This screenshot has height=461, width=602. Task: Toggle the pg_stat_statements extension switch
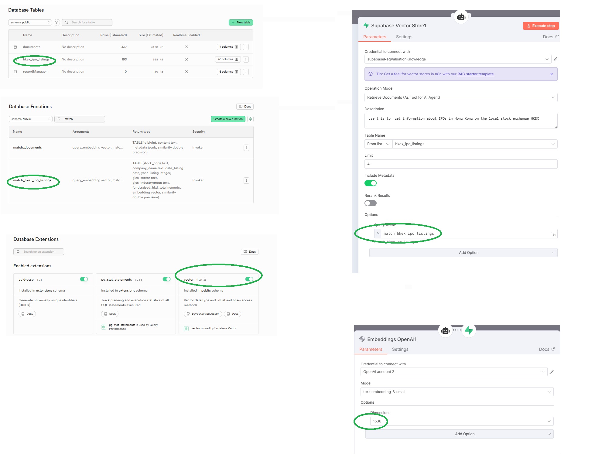167,279
